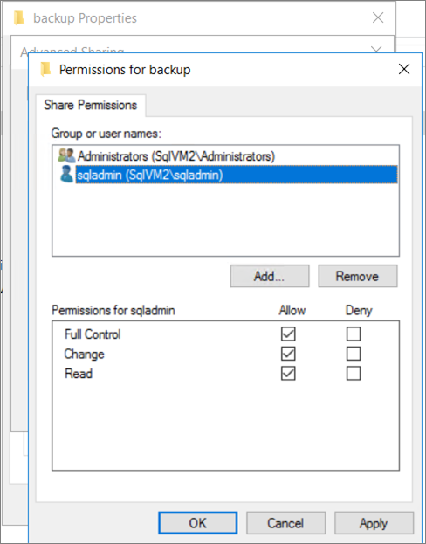Toggle Allow checkbox for Change
The image size is (426, 544).
coord(288,354)
